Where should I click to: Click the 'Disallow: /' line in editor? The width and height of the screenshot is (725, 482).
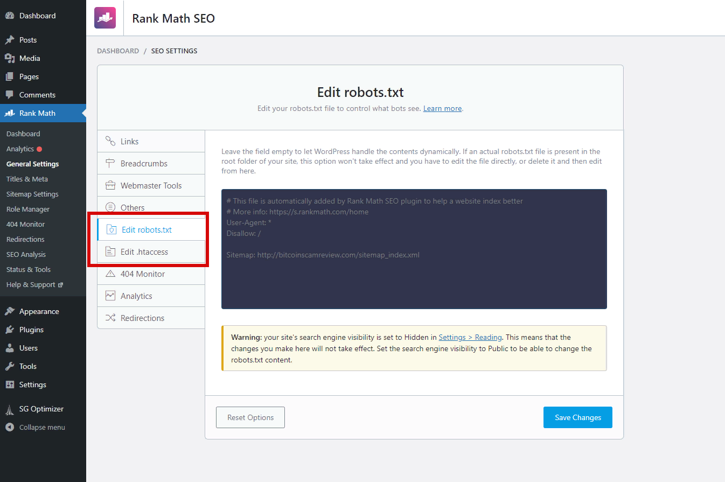(243, 233)
